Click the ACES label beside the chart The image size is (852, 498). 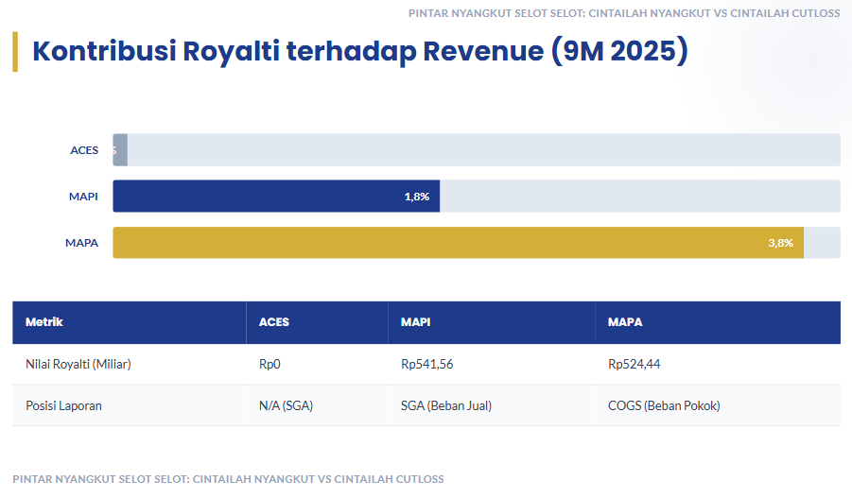[x=84, y=150]
